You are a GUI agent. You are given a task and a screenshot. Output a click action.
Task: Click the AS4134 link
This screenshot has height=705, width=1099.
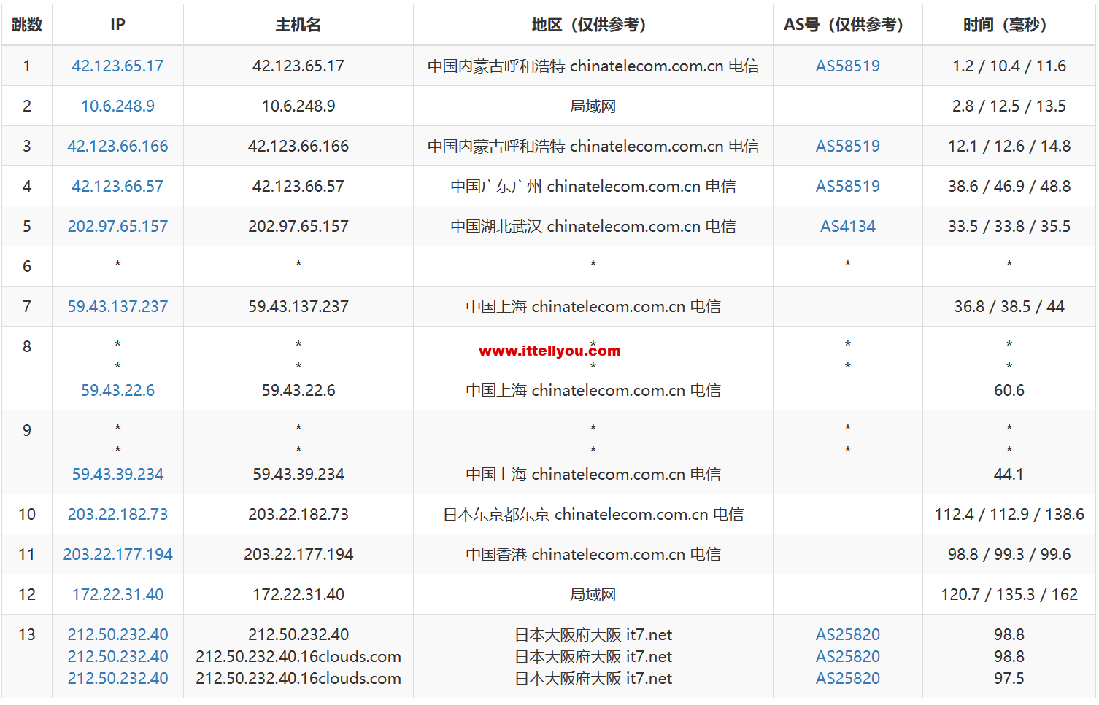(847, 226)
